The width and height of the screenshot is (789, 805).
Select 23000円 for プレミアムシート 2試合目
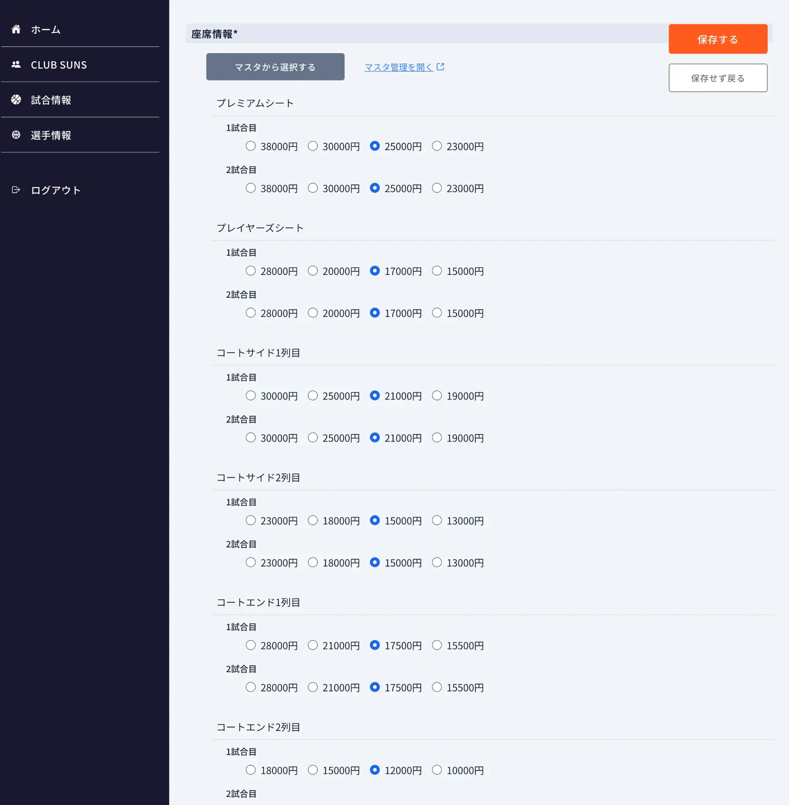tap(437, 188)
